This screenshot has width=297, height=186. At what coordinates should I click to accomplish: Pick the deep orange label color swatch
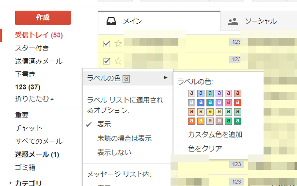point(191,121)
